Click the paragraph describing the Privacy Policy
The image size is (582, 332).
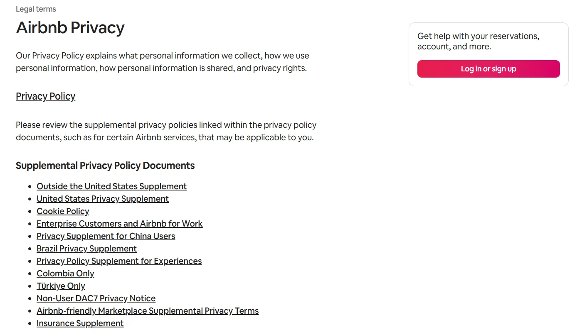(x=162, y=61)
